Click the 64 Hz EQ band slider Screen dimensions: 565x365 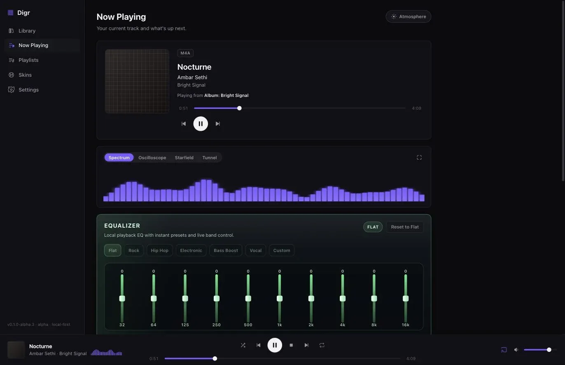[x=154, y=298]
